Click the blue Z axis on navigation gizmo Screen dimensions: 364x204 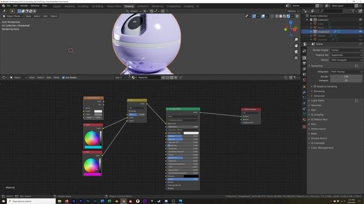click(x=291, y=23)
